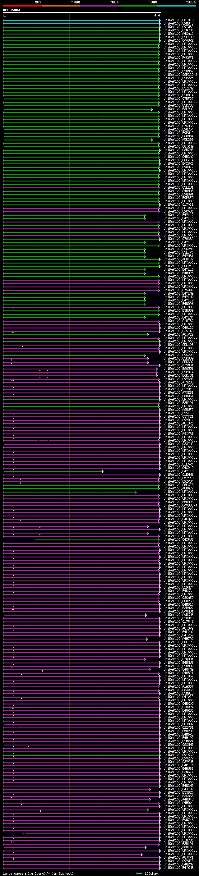Select the UniRef100_B3DM02 label

point(178,71)
